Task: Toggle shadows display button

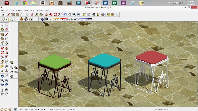Action: tap(42, 19)
